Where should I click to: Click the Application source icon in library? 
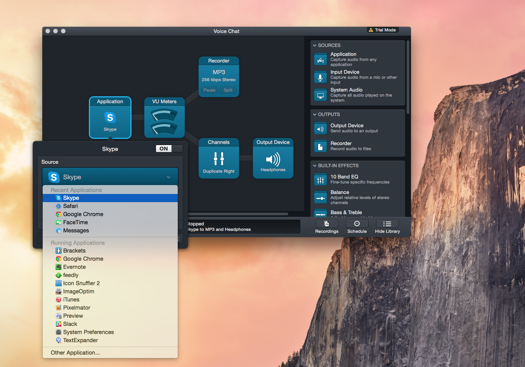coord(321,59)
